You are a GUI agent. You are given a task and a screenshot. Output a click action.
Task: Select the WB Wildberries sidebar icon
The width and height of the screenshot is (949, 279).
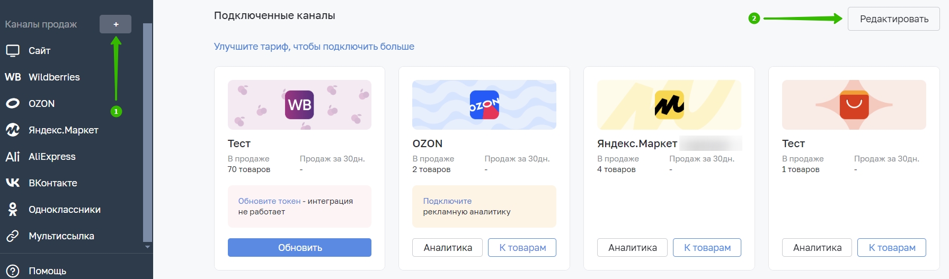(13, 77)
